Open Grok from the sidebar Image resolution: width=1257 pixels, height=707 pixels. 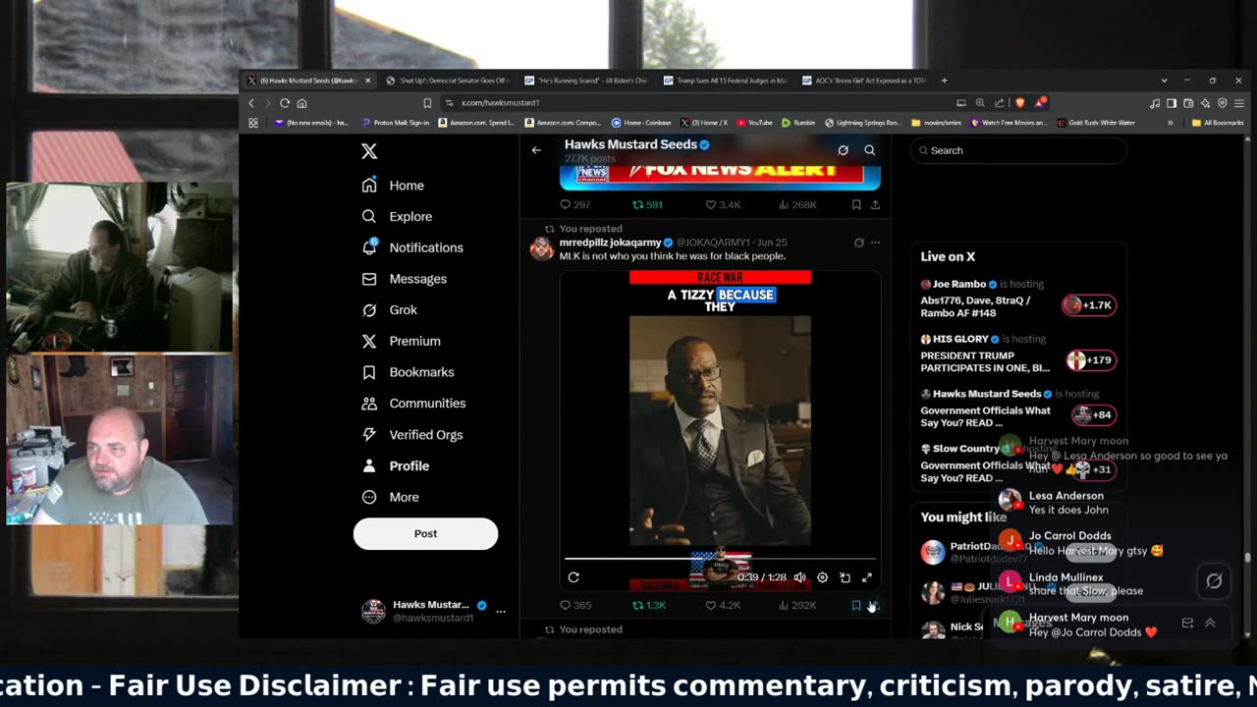[x=389, y=310]
